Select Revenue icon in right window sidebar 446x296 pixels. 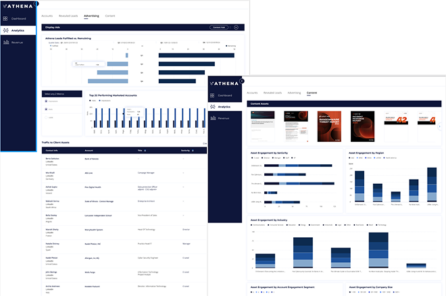pos(212,118)
